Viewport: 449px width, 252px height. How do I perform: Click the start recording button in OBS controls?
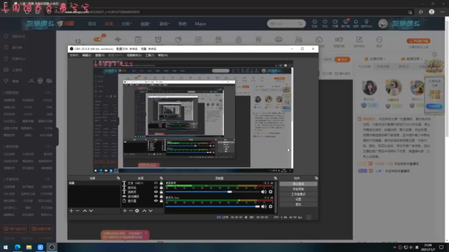(x=299, y=189)
